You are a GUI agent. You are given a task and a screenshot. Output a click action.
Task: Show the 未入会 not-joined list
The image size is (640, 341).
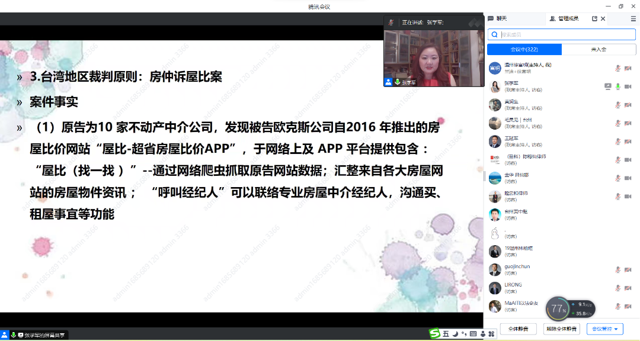(x=599, y=50)
